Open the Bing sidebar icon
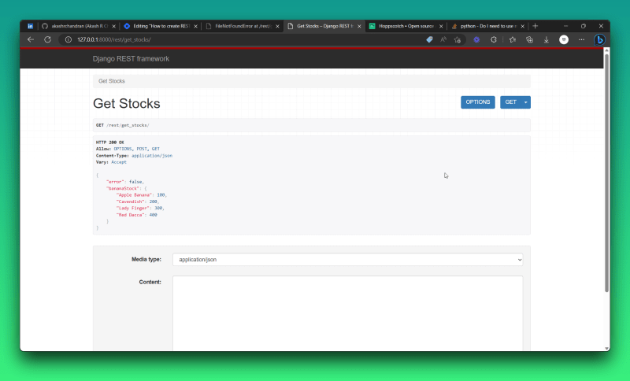 click(x=599, y=39)
